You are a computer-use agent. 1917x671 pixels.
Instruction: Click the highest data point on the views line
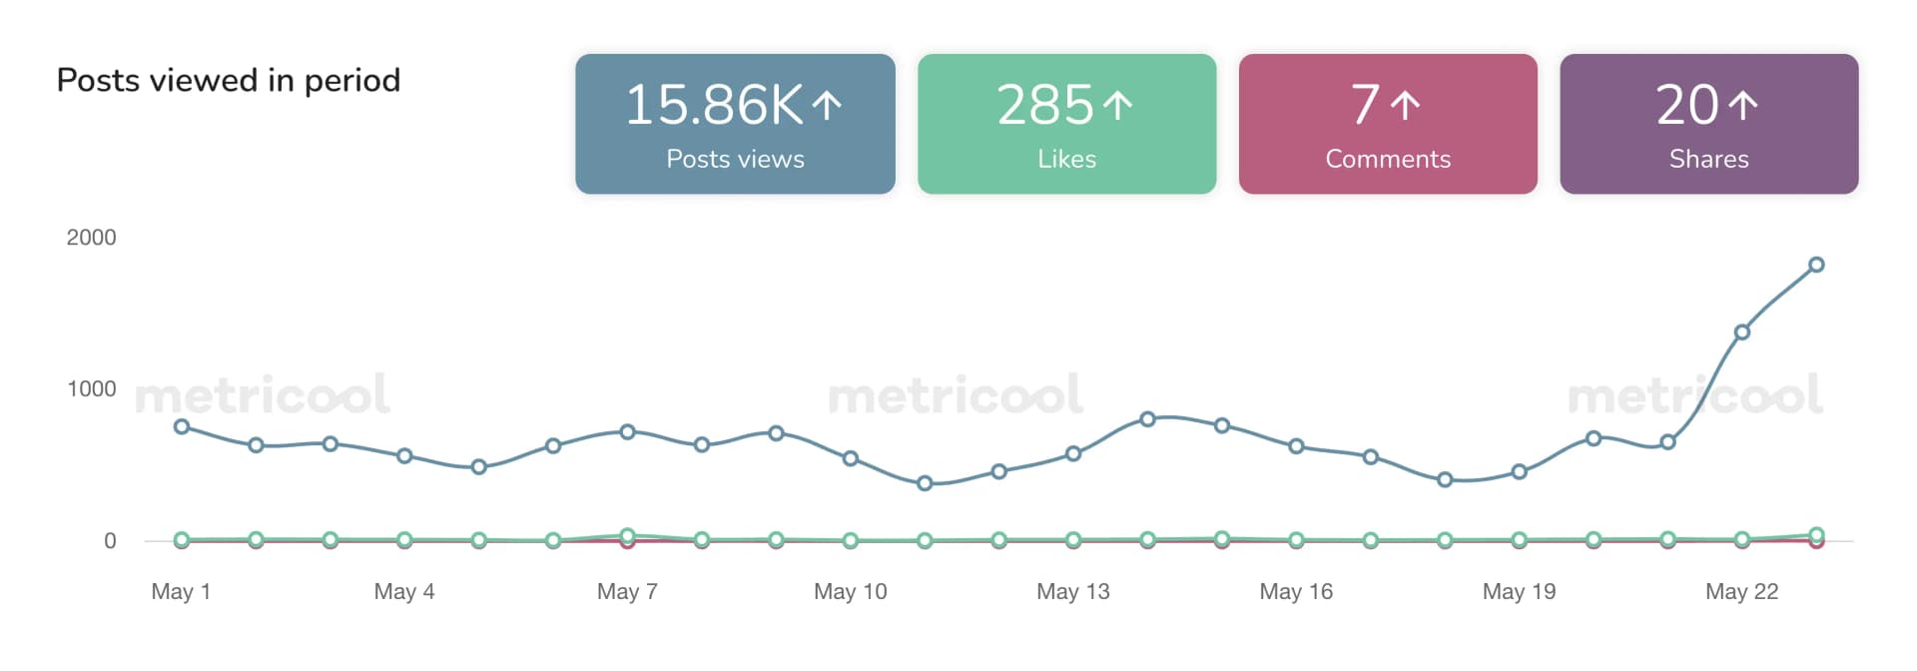(1816, 265)
